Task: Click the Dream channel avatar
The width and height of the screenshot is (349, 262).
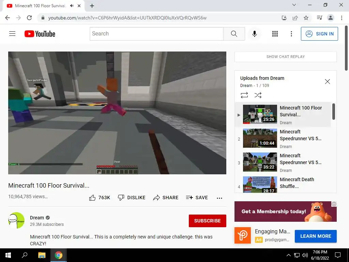Action: tap(16, 220)
